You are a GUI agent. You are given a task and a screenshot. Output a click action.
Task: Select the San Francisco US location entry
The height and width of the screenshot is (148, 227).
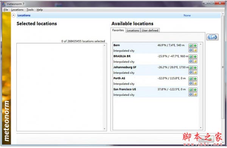click(x=155, y=92)
